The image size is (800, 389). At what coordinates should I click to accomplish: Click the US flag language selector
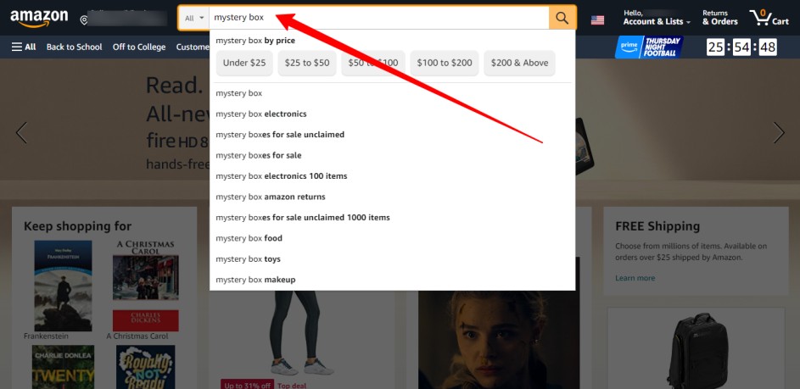[x=597, y=19]
